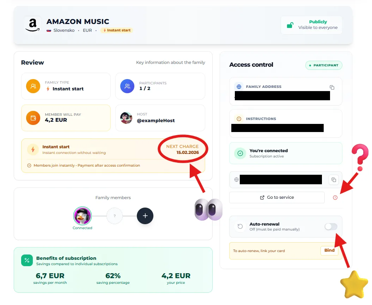The width and height of the screenshot is (372, 305).
Task: Click the host profile avatar
Action: (126, 118)
